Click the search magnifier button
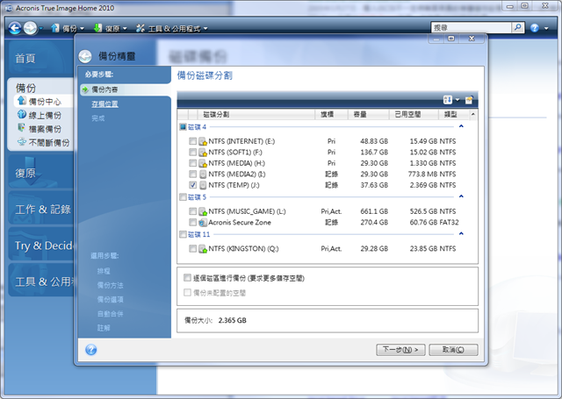562x399 pixels. click(518, 27)
